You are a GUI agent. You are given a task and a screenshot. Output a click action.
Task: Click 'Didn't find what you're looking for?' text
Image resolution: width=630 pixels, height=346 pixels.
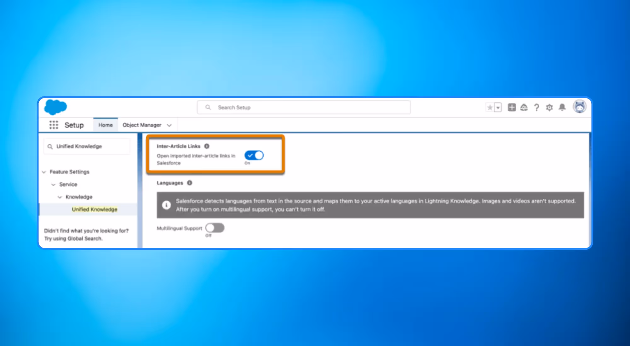(86, 231)
